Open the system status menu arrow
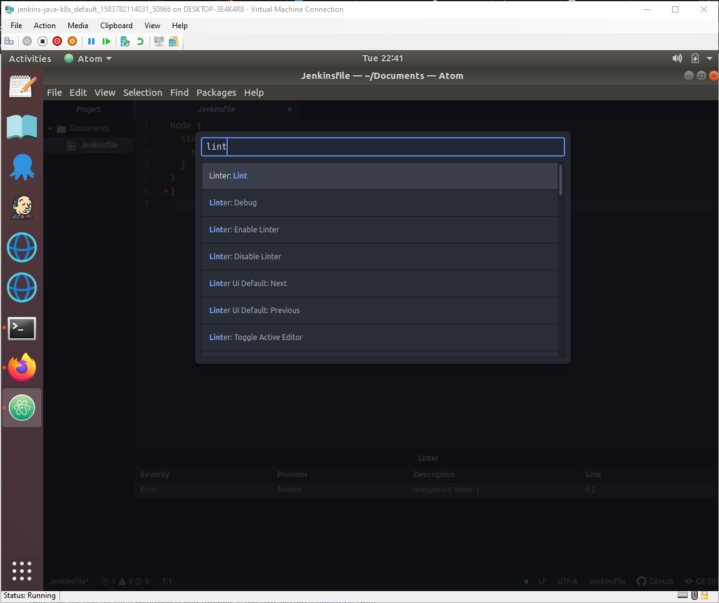 (709, 58)
